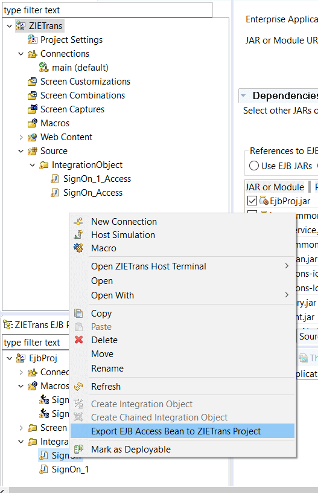Click the EjbProj project icon

(21, 358)
